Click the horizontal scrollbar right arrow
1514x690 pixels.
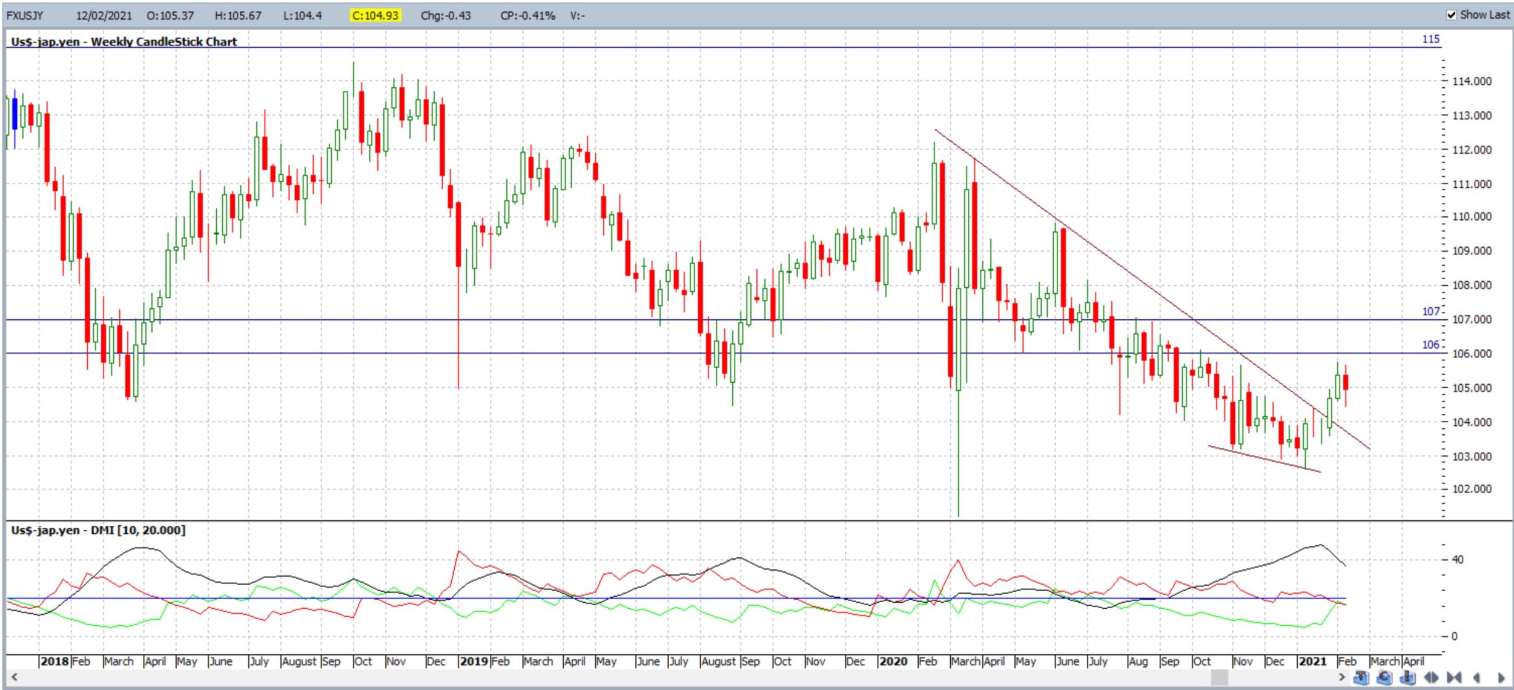pos(1342,677)
